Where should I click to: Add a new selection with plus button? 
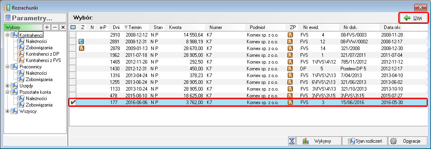point(47,27)
